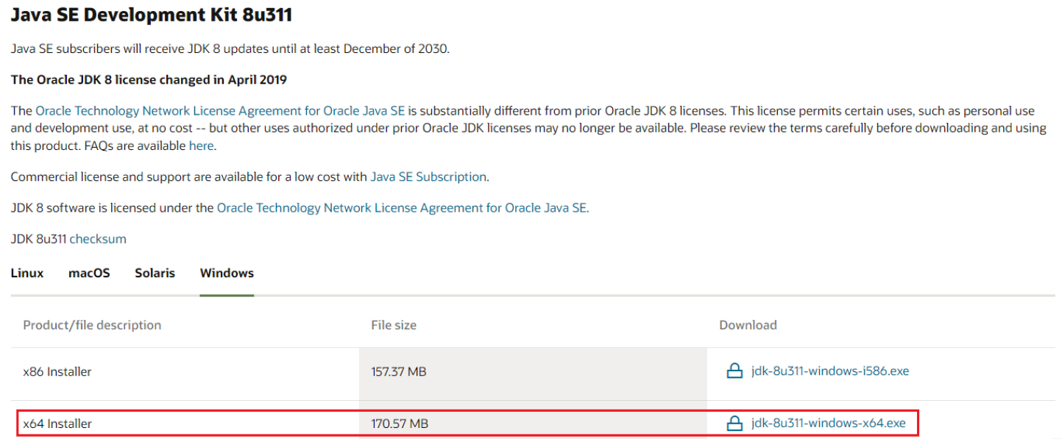
Task: Download jdk-8u311-windows-x64.exe
Action: (x=829, y=424)
